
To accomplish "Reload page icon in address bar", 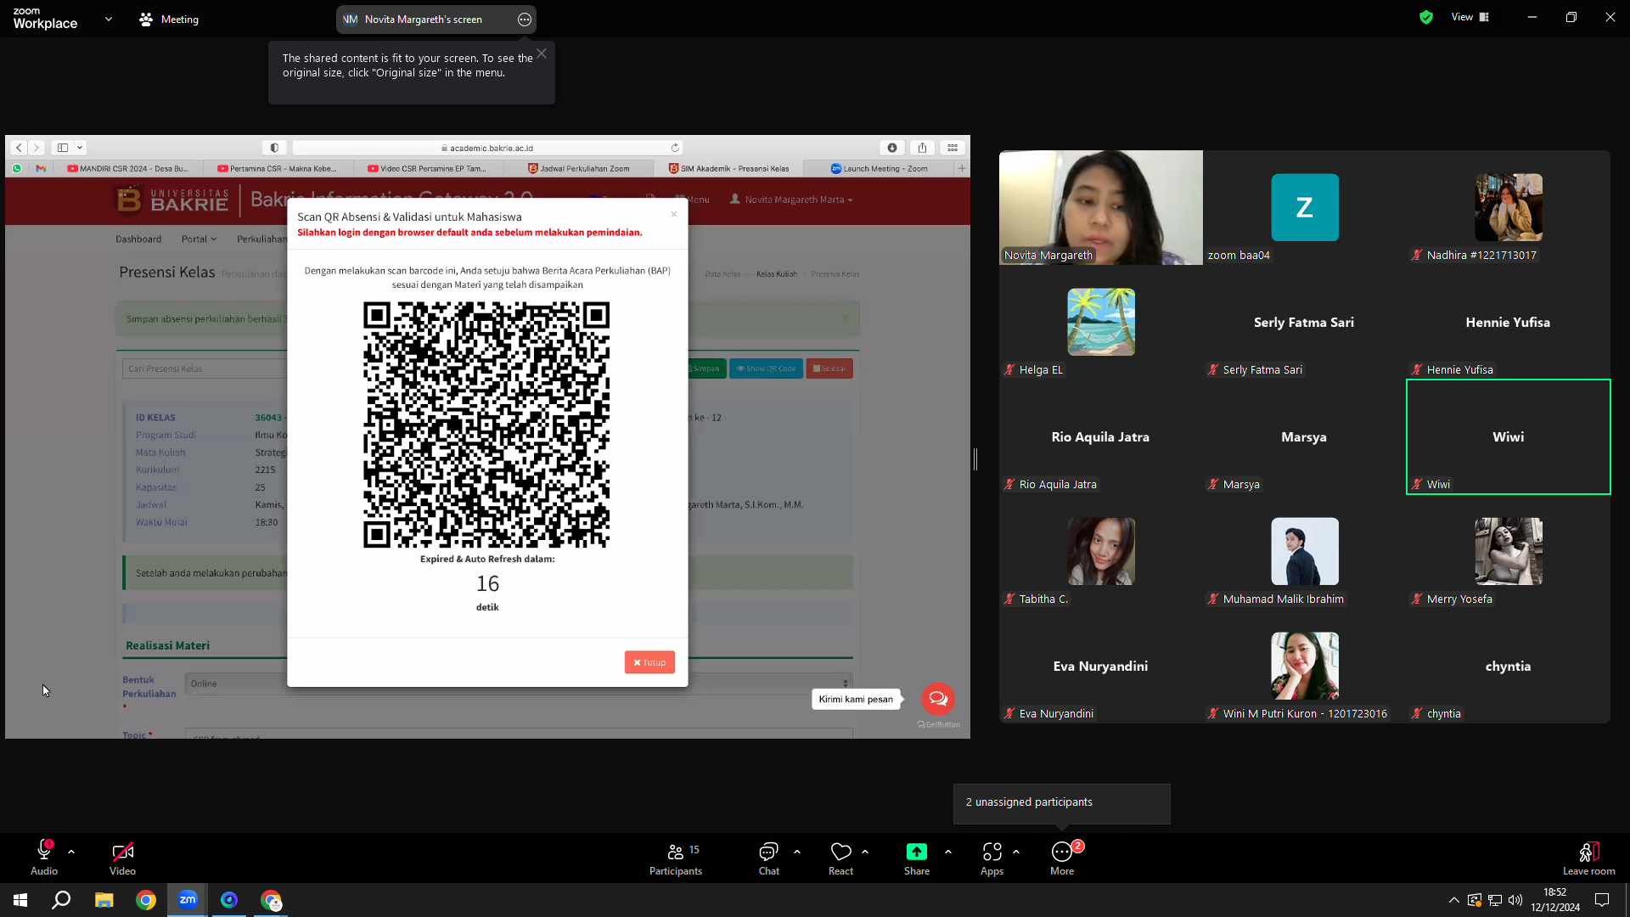I will (x=675, y=148).
